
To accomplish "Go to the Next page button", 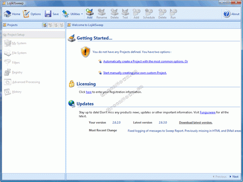I will (x=234, y=177).
